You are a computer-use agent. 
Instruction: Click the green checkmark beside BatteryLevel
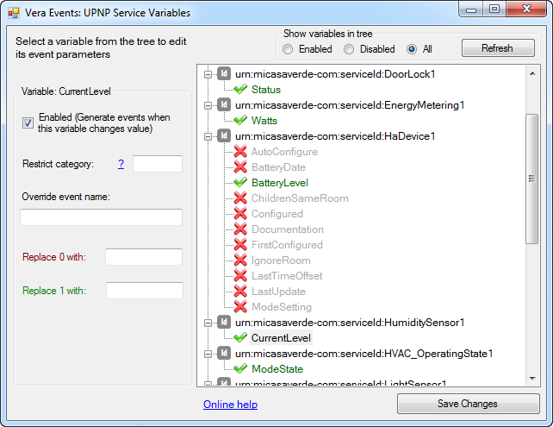(240, 183)
